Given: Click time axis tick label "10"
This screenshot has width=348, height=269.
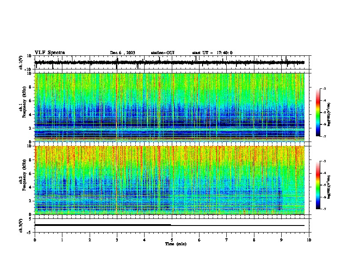Looking at the screenshot, I should coord(309,240).
